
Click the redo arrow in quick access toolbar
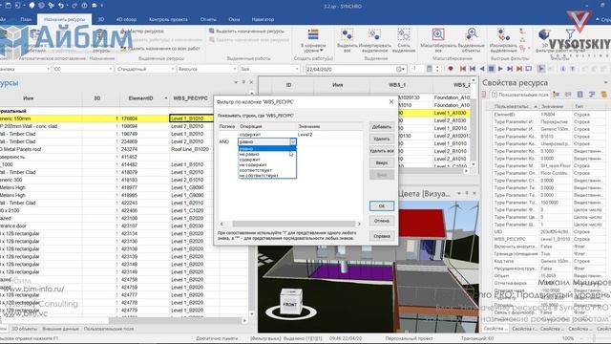[74, 6]
